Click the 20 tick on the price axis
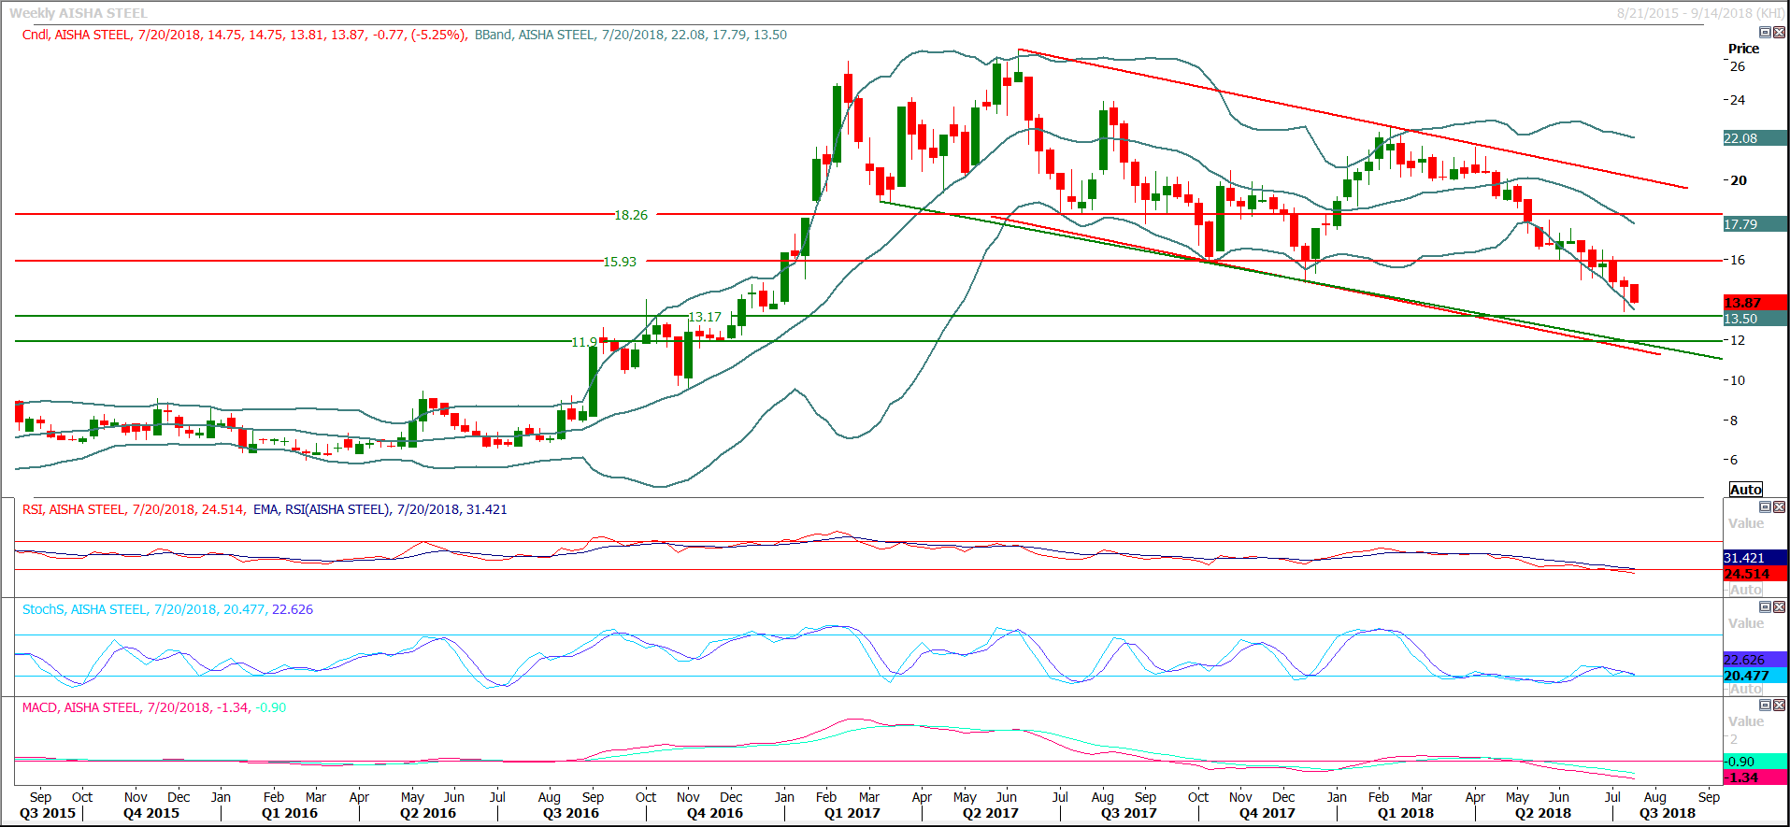 click(x=1739, y=180)
